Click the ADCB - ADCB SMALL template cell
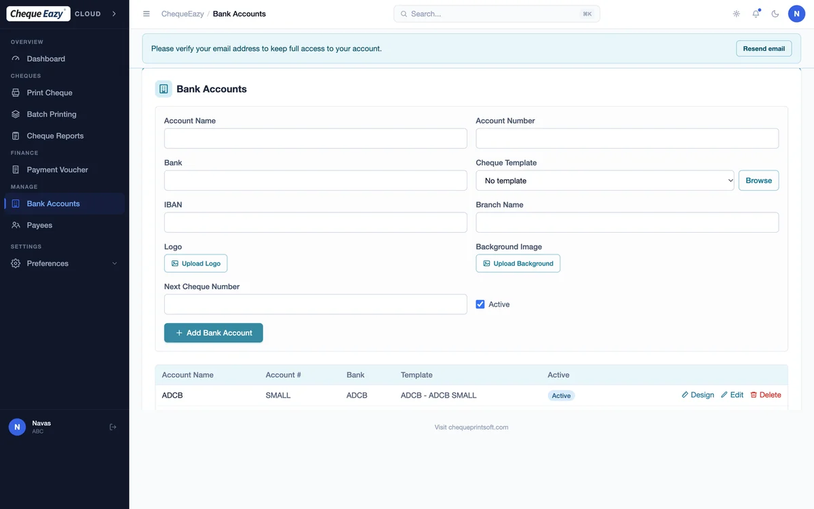Viewport: 814px width, 509px height. 439,395
